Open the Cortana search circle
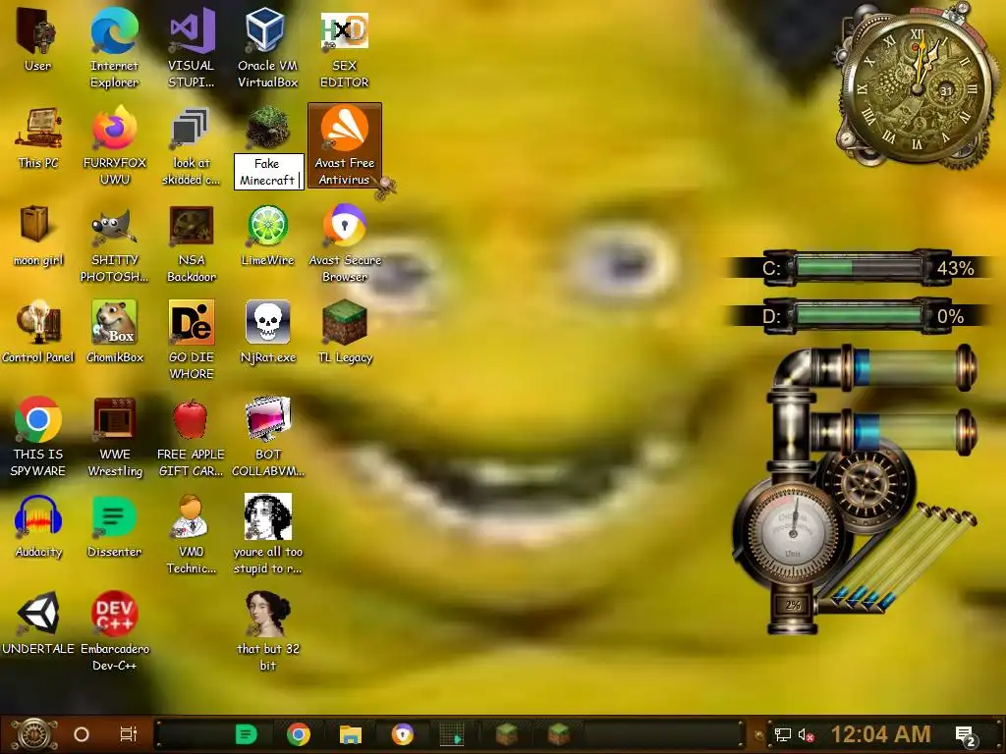 pyautogui.click(x=82, y=734)
